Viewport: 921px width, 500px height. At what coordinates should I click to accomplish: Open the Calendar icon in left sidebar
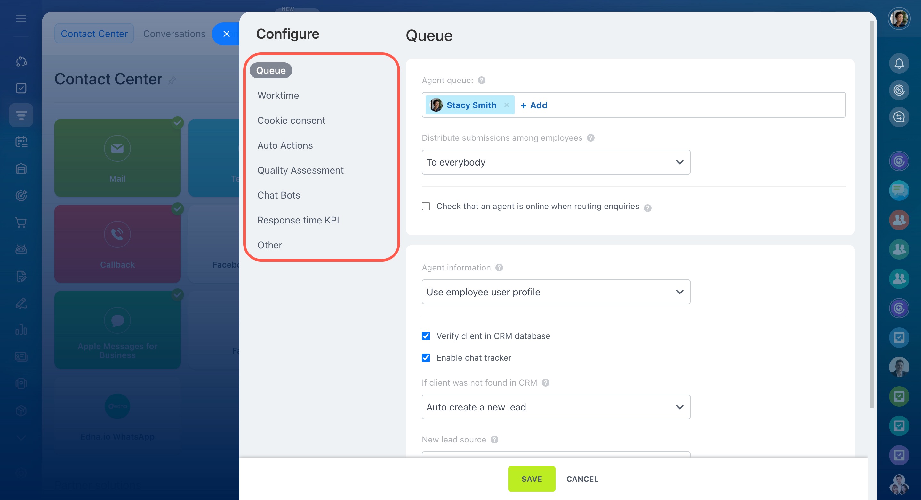[21, 142]
